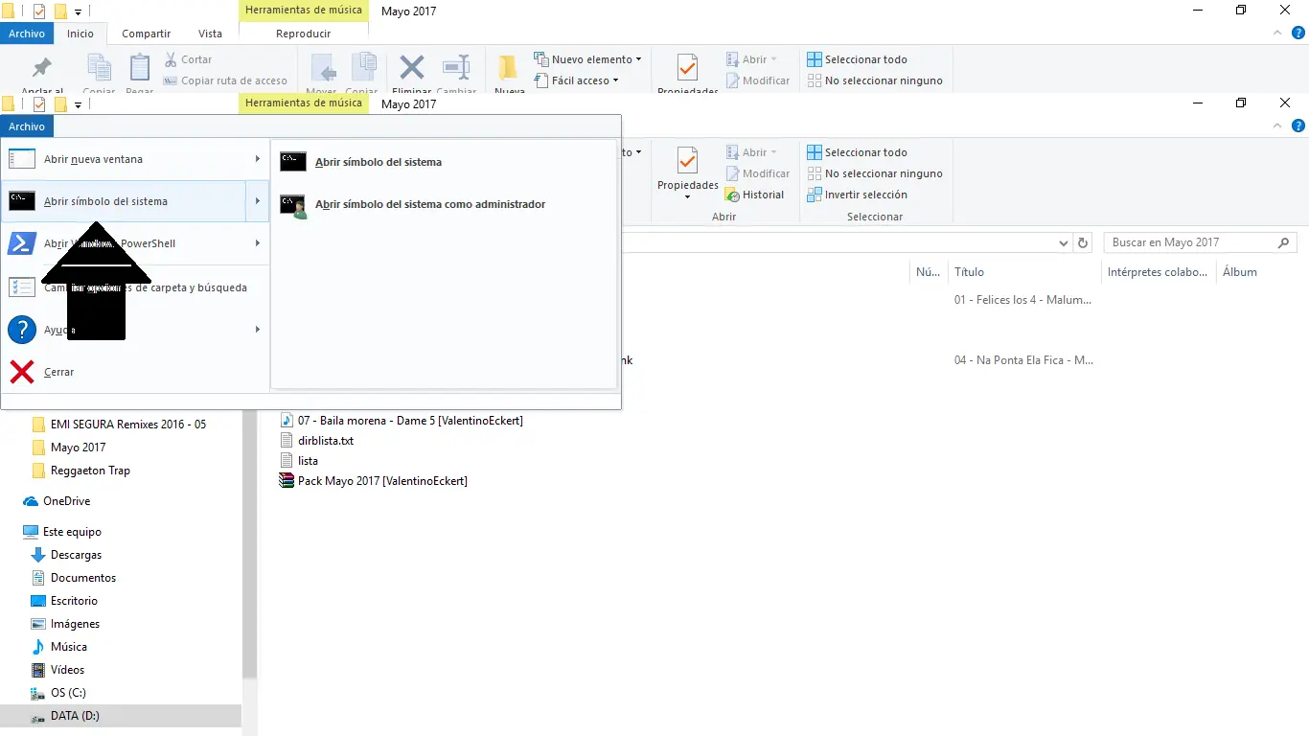
Task: Click Cambiar nombre icon in background window ribbon
Action: coord(456,68)
